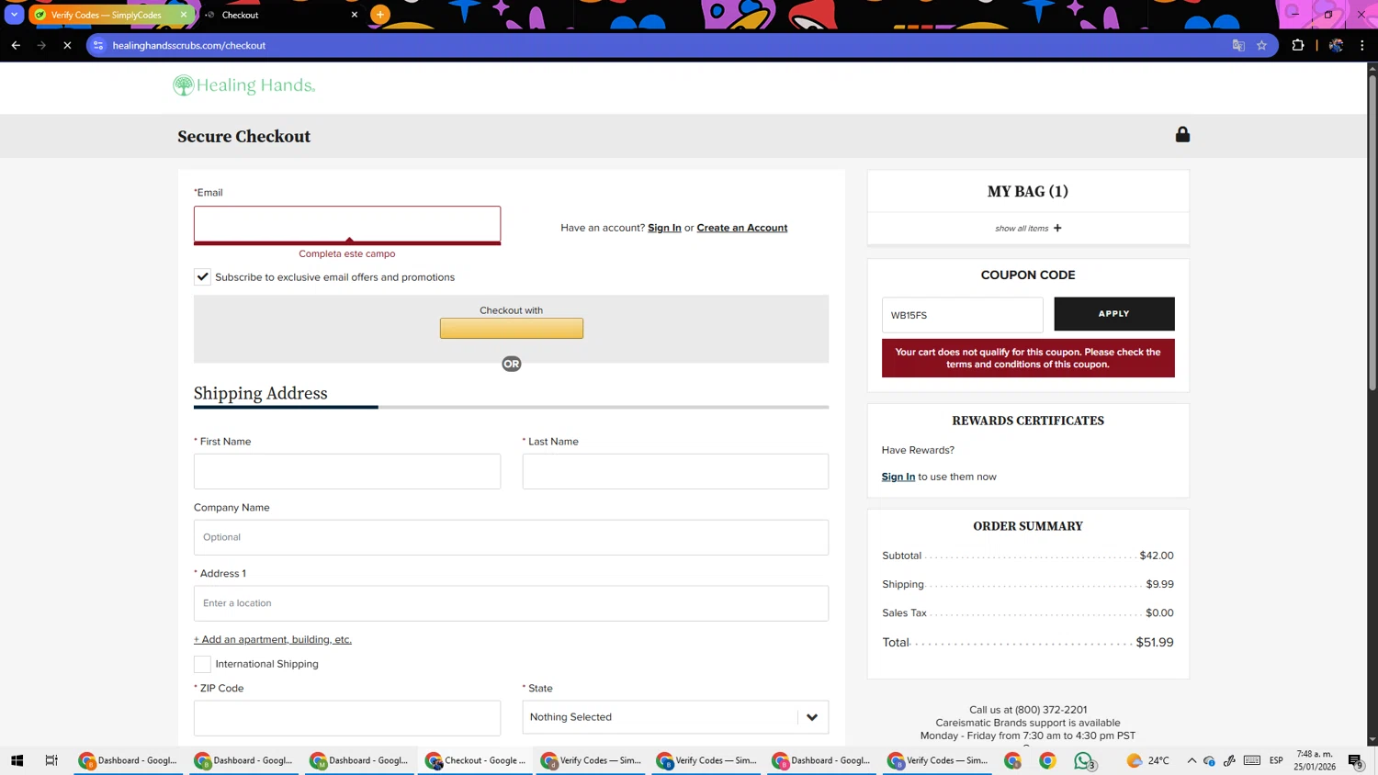Switch to the Verify Codes — SimplyCodes tab

[106, 15]
